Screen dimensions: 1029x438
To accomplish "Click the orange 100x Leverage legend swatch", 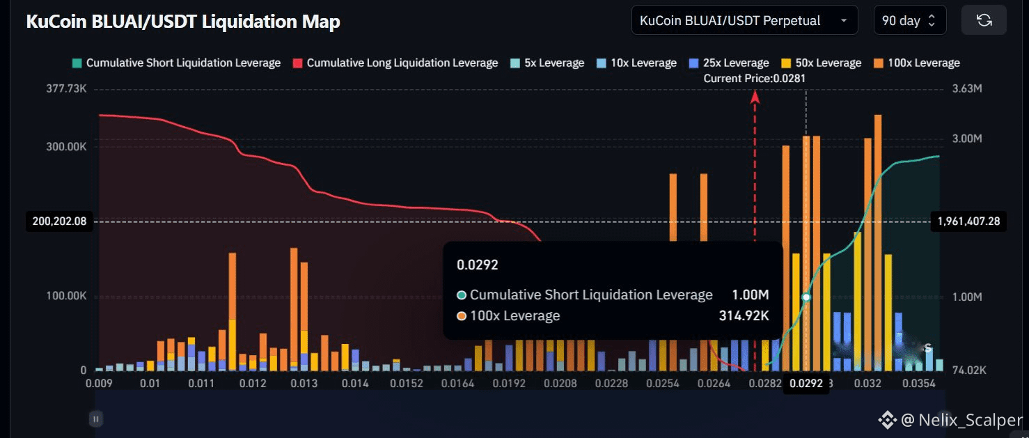I will (x=878, y=63).
